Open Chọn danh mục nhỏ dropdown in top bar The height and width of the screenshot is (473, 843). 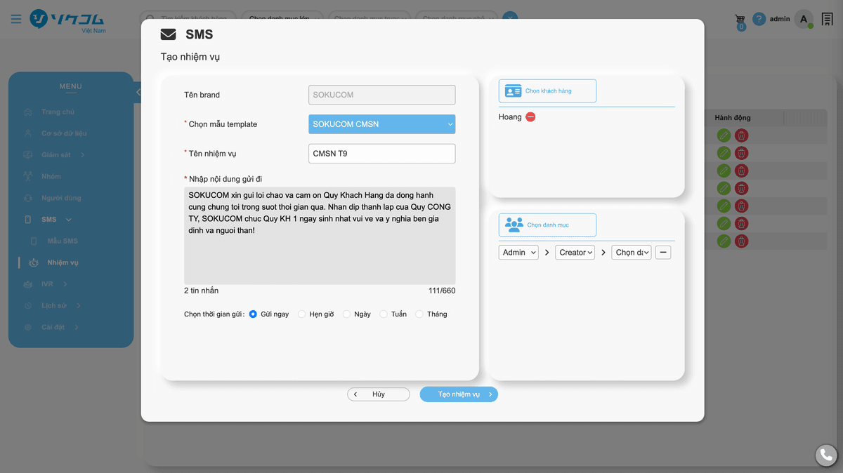[457, 19]
